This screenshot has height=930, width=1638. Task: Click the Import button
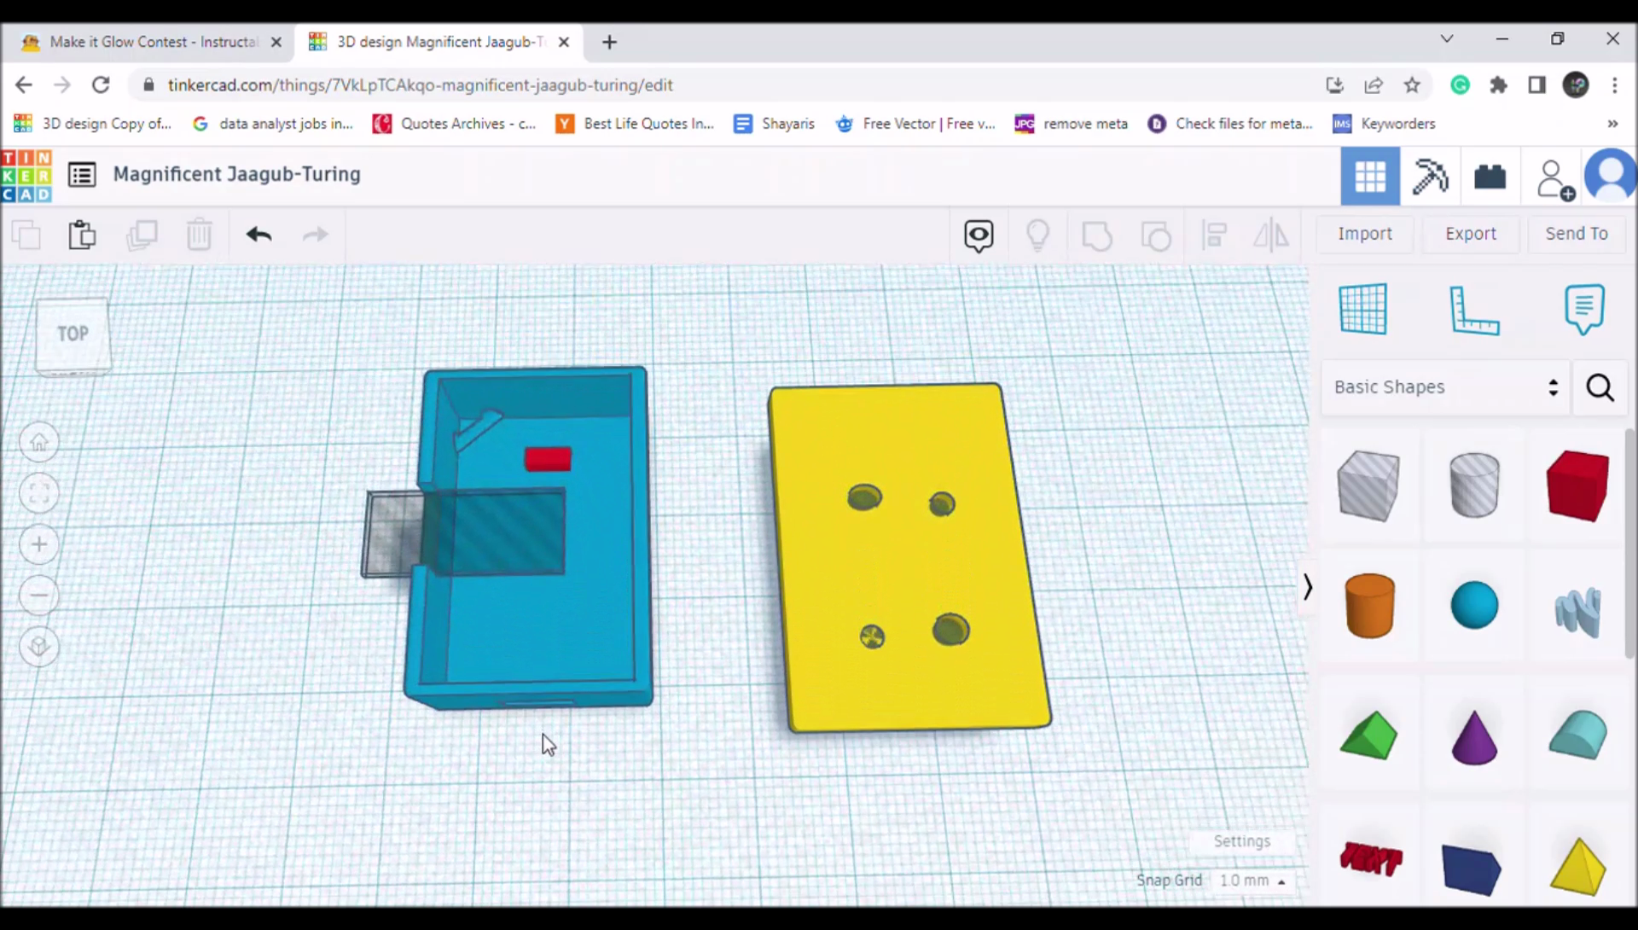(1365, 233)
